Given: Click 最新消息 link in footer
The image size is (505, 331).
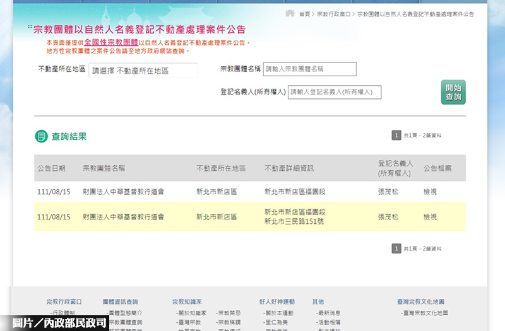Looking at the screenshot, I should tap(329, 313).
